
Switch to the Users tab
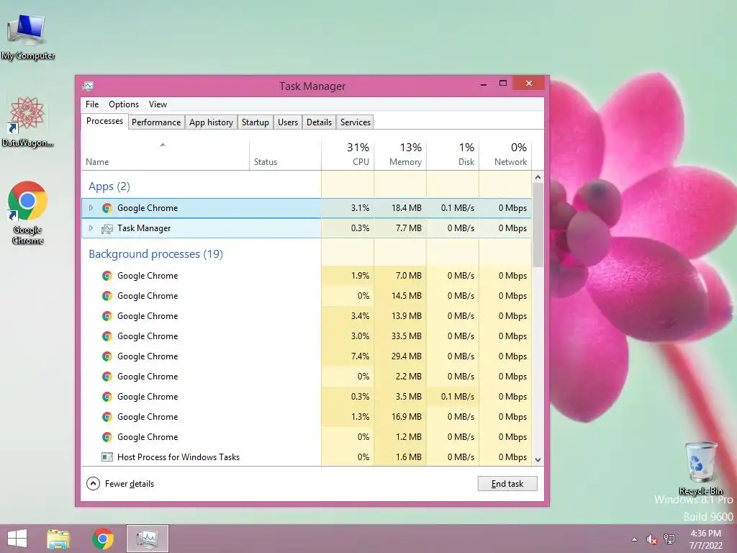pos(288,122)
